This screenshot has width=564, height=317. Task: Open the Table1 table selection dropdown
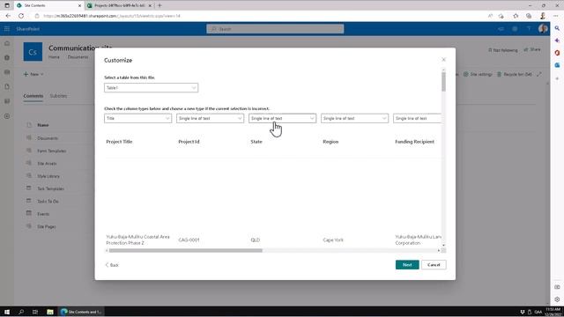tap(151, 88)
